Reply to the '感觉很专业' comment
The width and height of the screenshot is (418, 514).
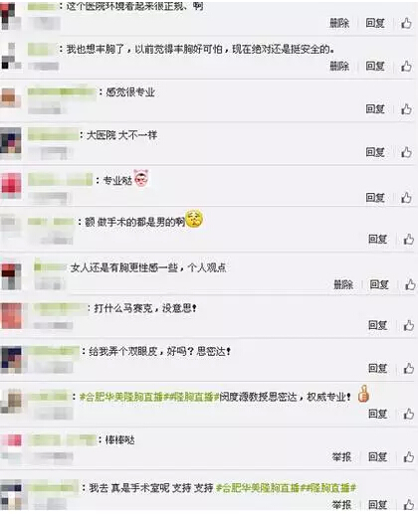point(375,109)
